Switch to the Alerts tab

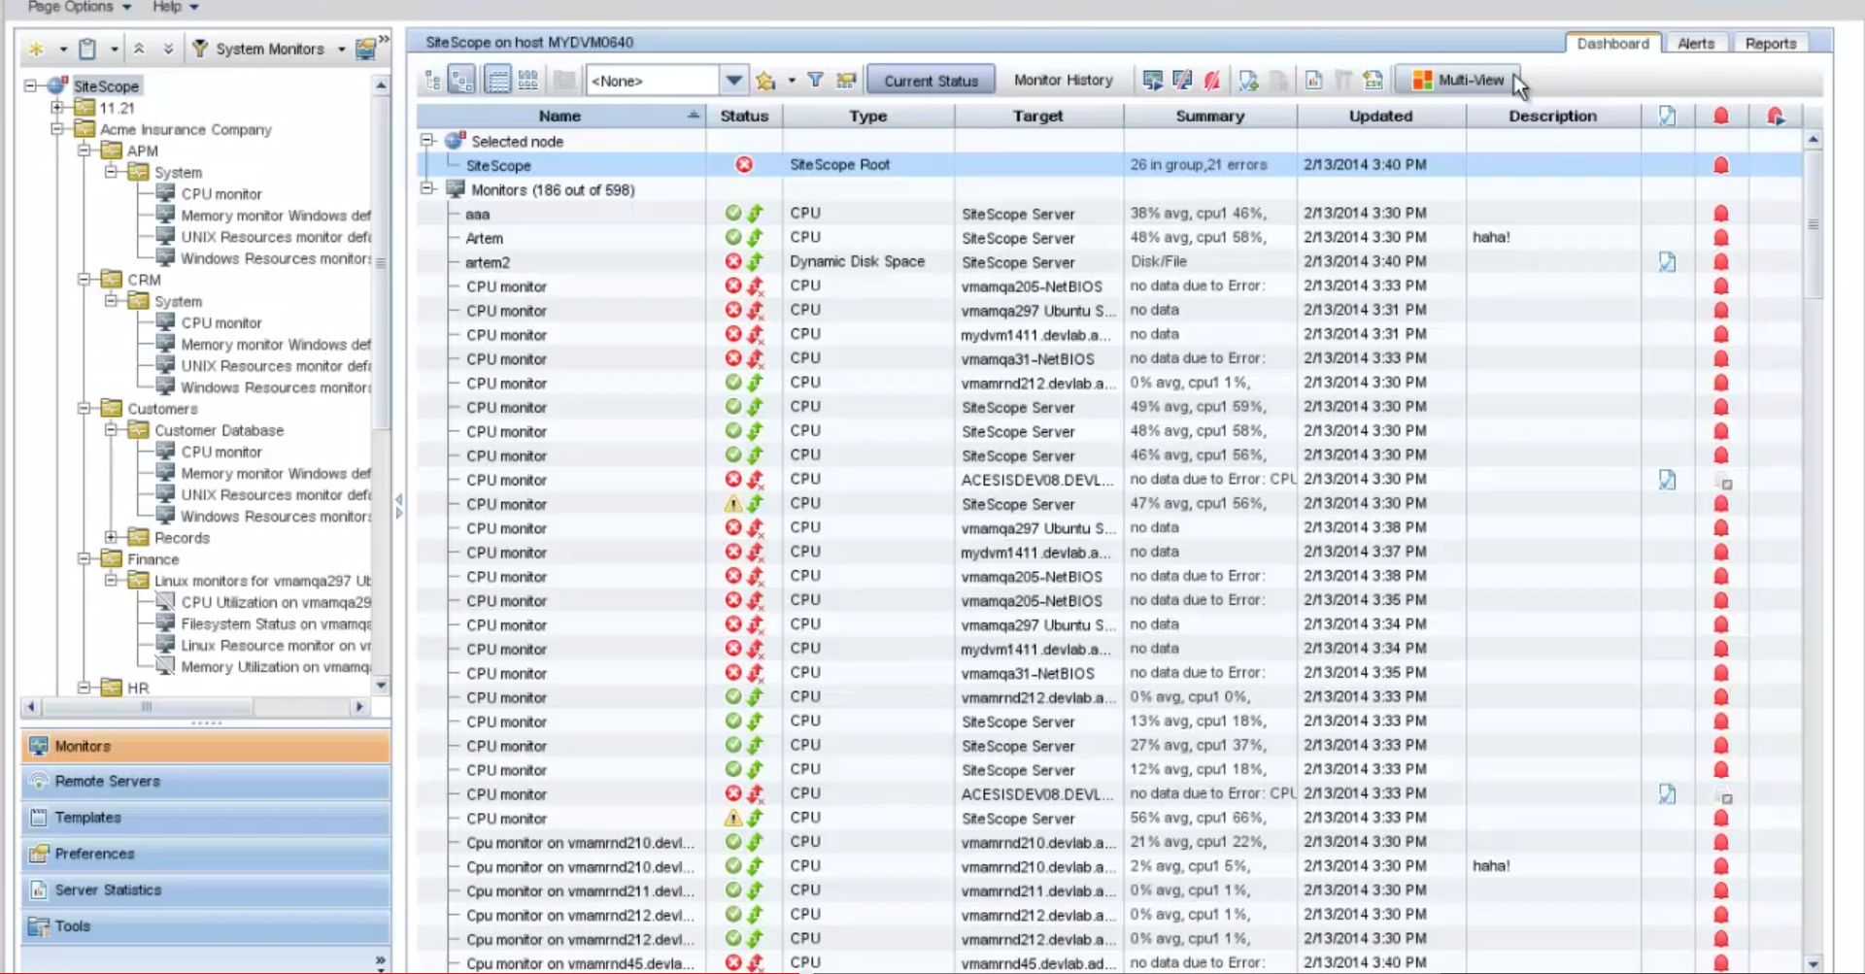pos(1695,44)
